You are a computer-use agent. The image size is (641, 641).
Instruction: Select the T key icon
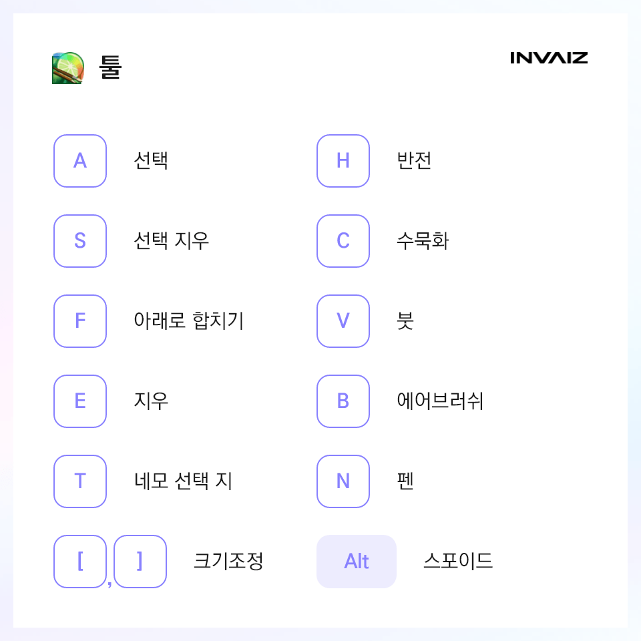click(80, 481)
